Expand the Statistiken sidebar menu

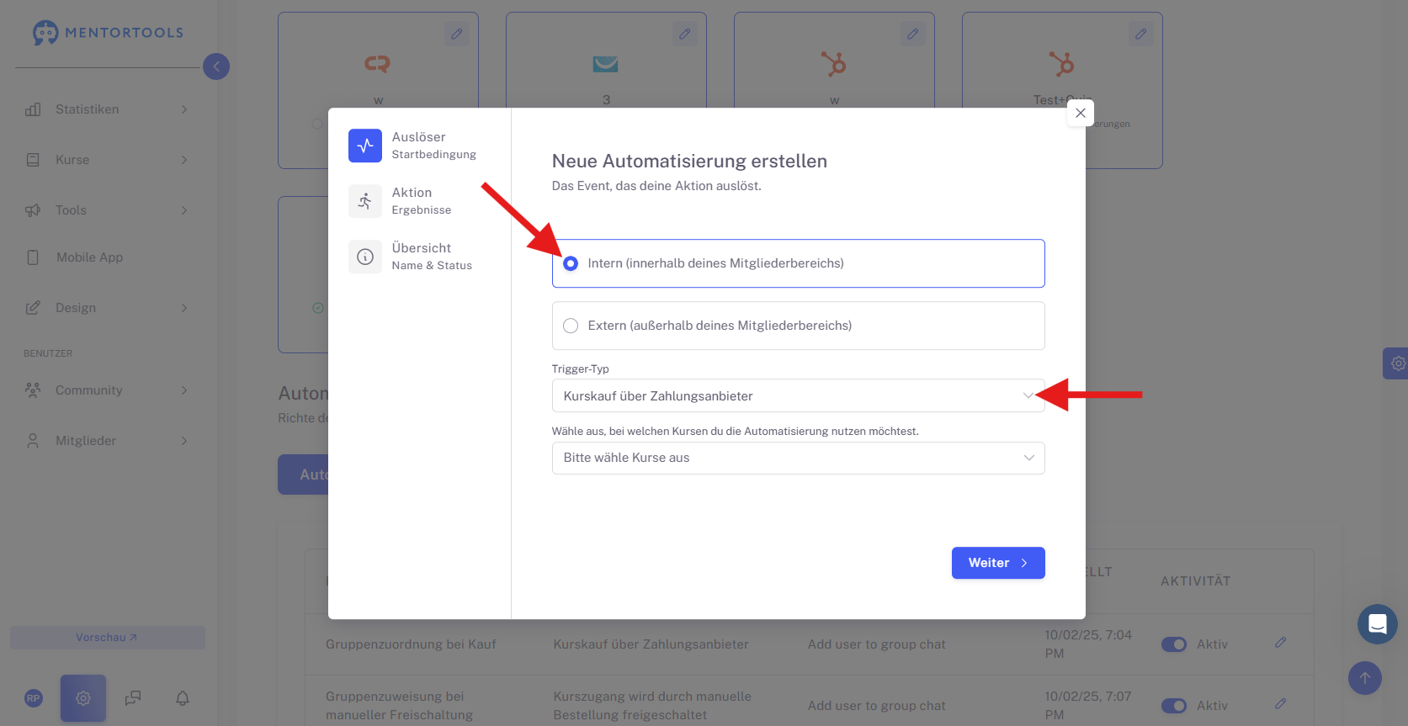105,109
